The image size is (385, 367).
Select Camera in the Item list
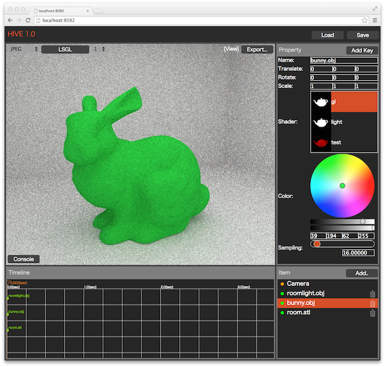coord(327,283)
